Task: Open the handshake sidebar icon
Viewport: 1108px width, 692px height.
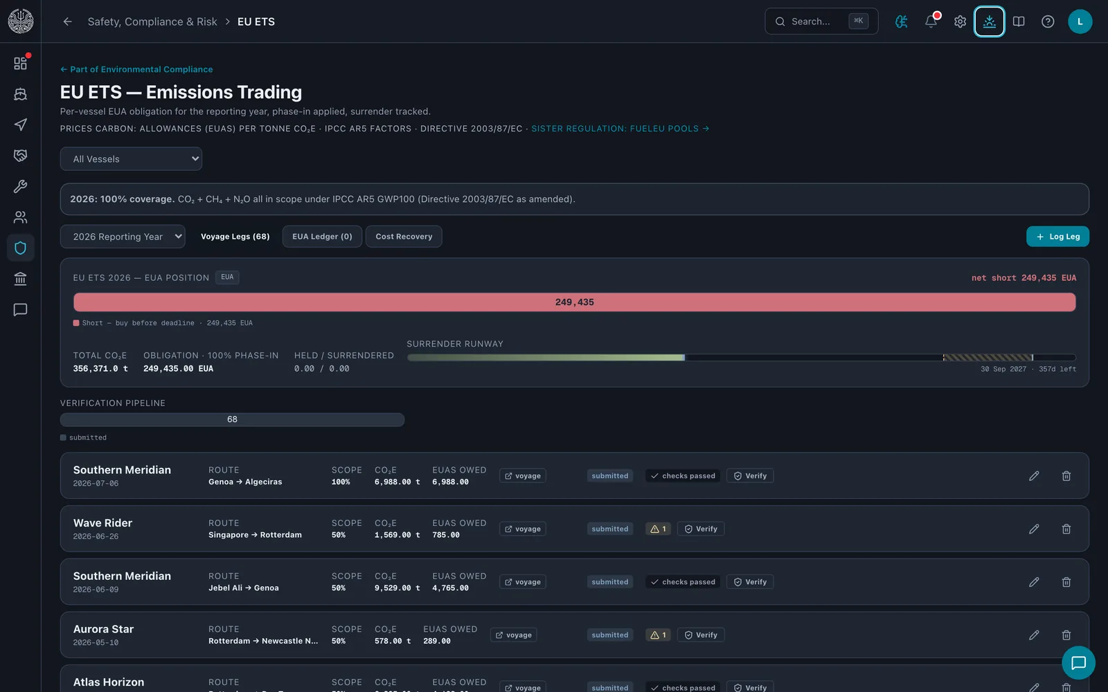Action: pyautogui.click(x=20, y=156)
